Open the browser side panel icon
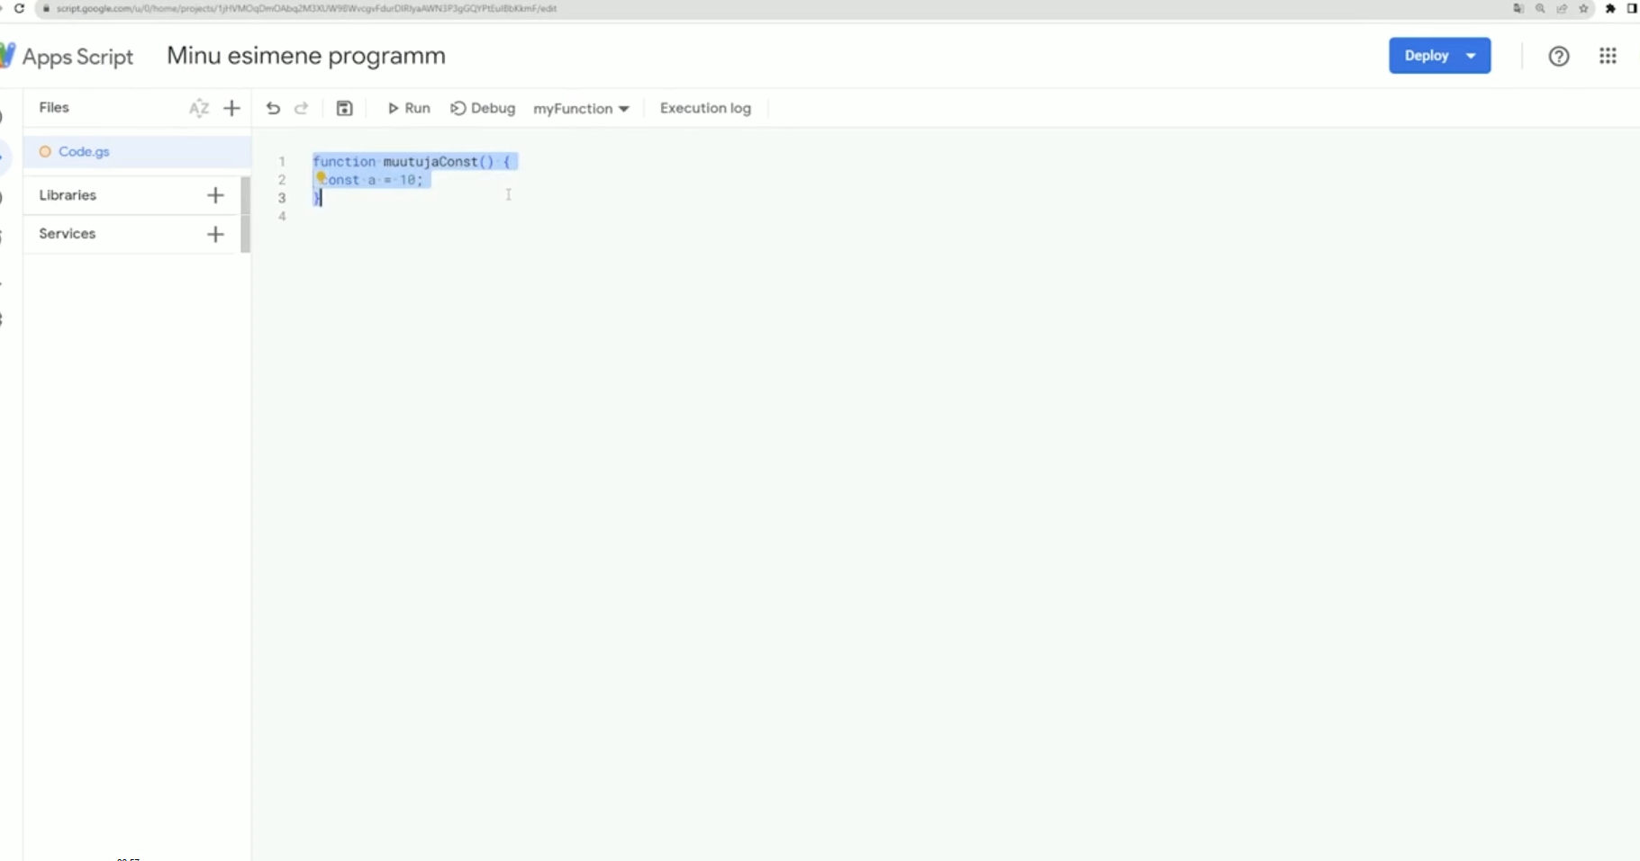 coord(1632,8)
